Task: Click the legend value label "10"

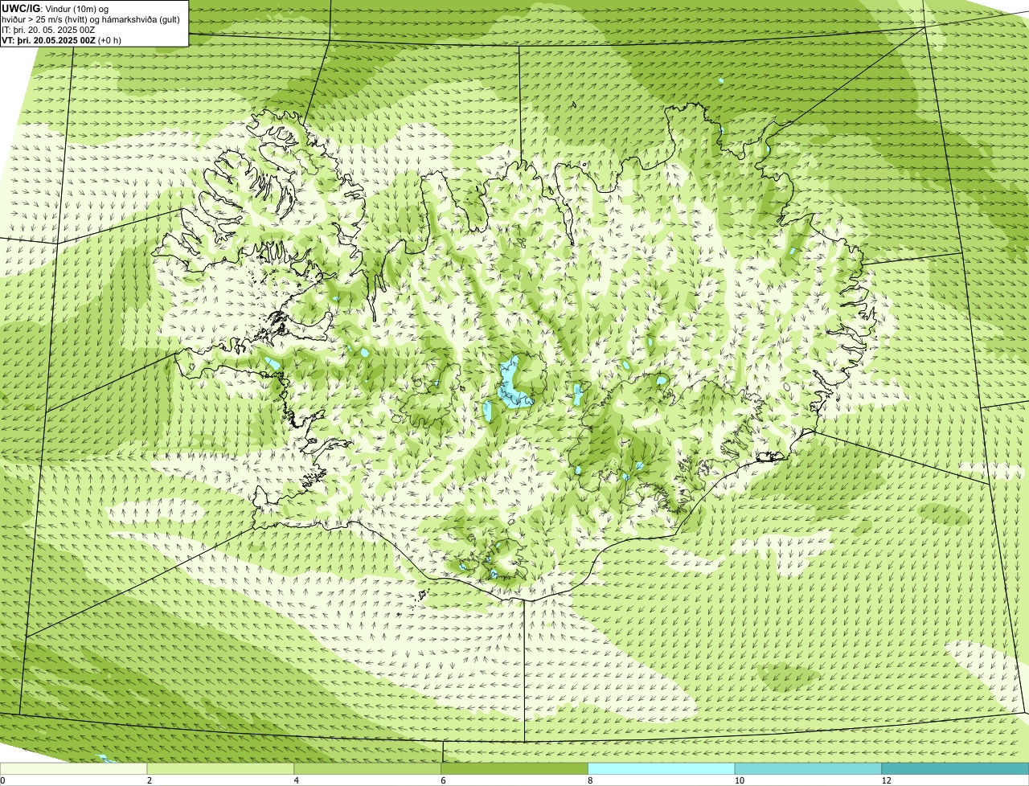Action: point(739,780)
